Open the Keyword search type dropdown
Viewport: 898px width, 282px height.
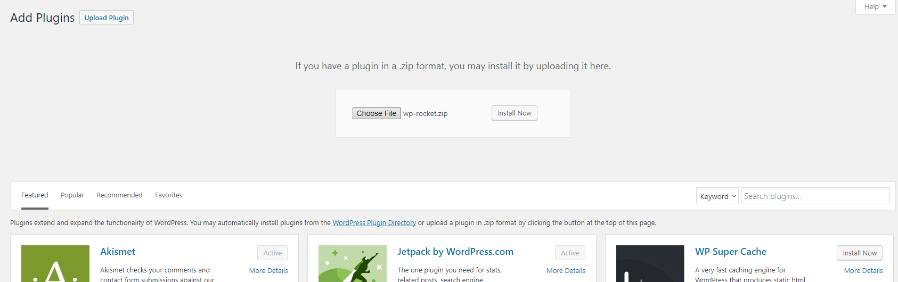717,196
